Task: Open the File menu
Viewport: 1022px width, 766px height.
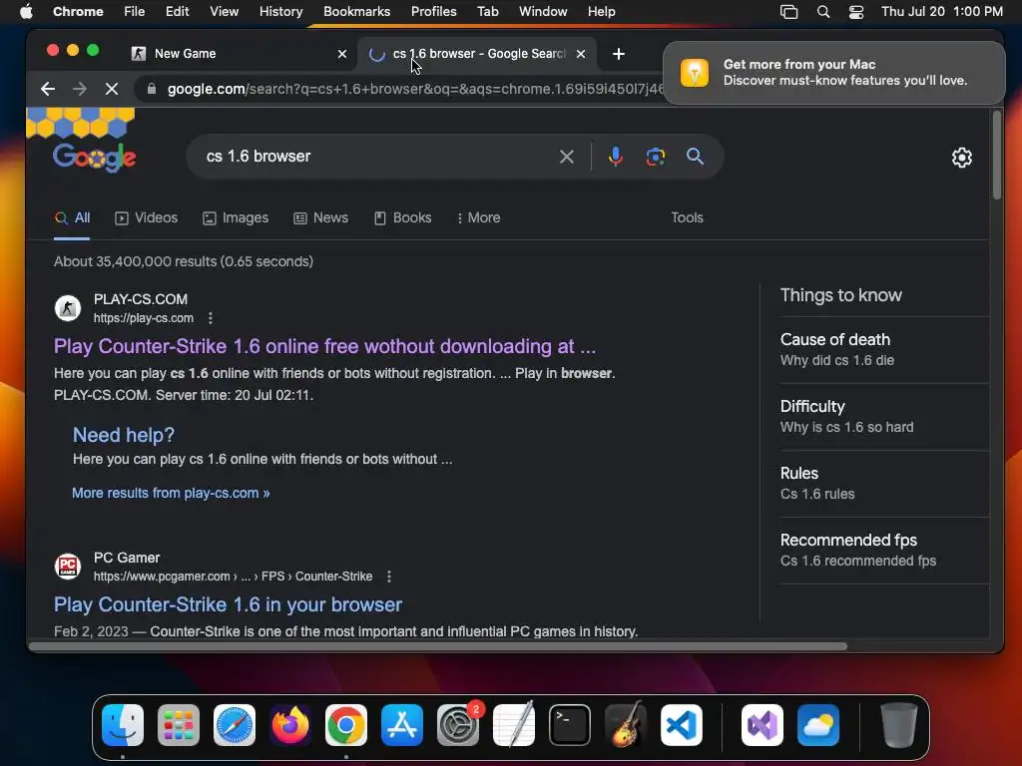Action: pyautogui.click(x=135, y=12)
